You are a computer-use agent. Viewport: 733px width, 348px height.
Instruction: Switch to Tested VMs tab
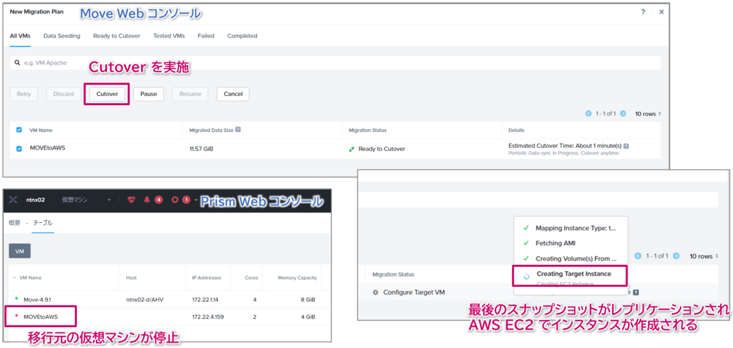(x=169, y=36)
